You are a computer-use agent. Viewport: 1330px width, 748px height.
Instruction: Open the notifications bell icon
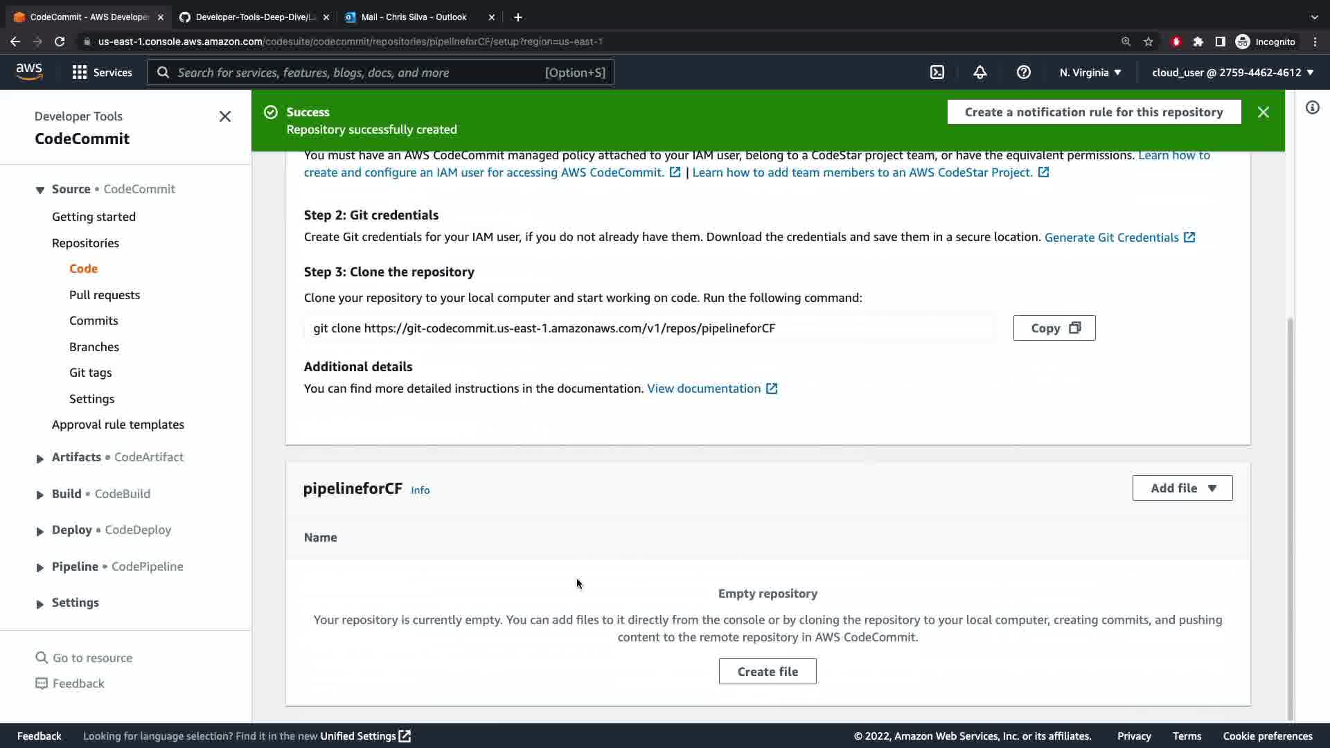tap(980, 72)
